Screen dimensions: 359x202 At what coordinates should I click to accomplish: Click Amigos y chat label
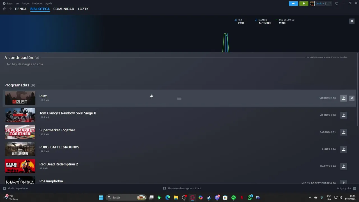[344, 189]
